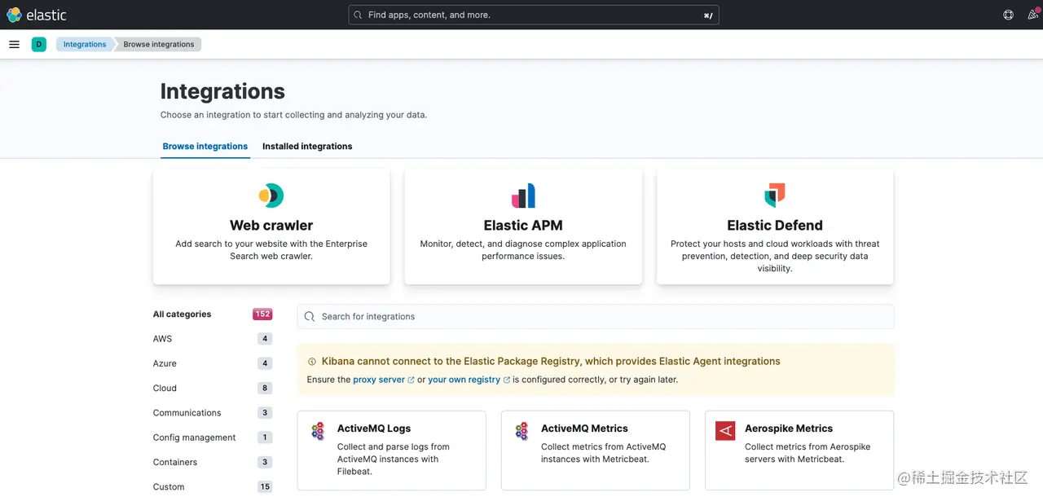
Task: Click the Elastic Defend shield icon
Action: (775, 196)
